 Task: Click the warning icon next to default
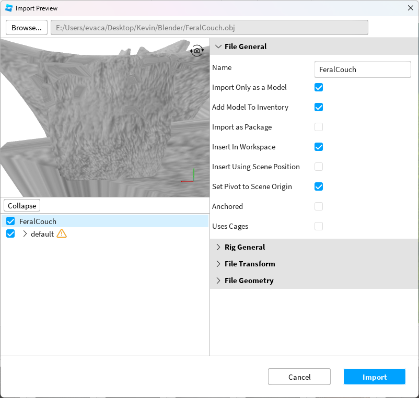tap(62, 234)
